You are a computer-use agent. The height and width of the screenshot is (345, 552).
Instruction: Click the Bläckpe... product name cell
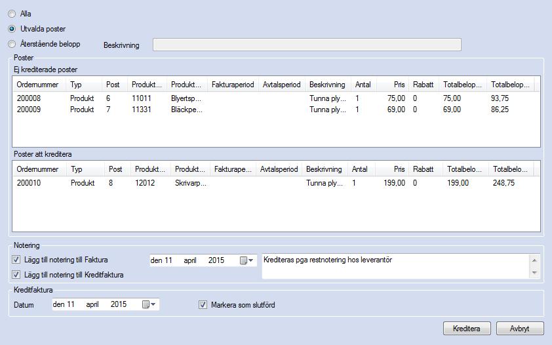(x=187, y=110)
